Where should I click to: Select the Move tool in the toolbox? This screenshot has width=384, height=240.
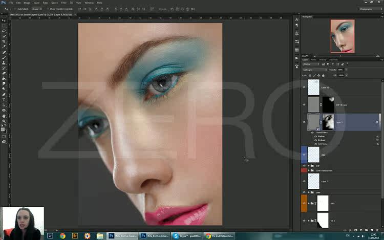[x=4, y=20]
